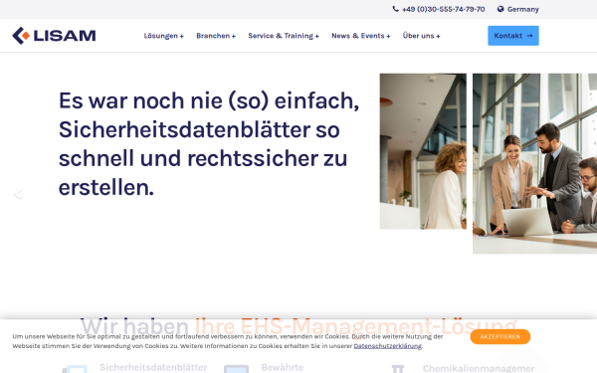Image resolution: width=597 pixels, height=373 pixels.
Task: Click the Bewährte card heading
Action: pyautogui.click(x=283, y=368)
